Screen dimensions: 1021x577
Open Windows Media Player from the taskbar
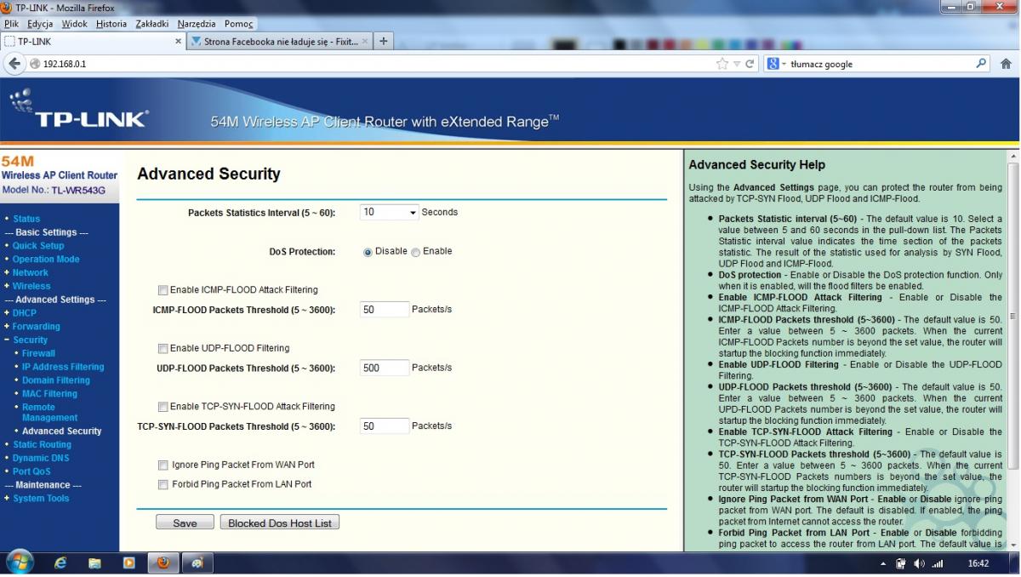click(128, 563)
